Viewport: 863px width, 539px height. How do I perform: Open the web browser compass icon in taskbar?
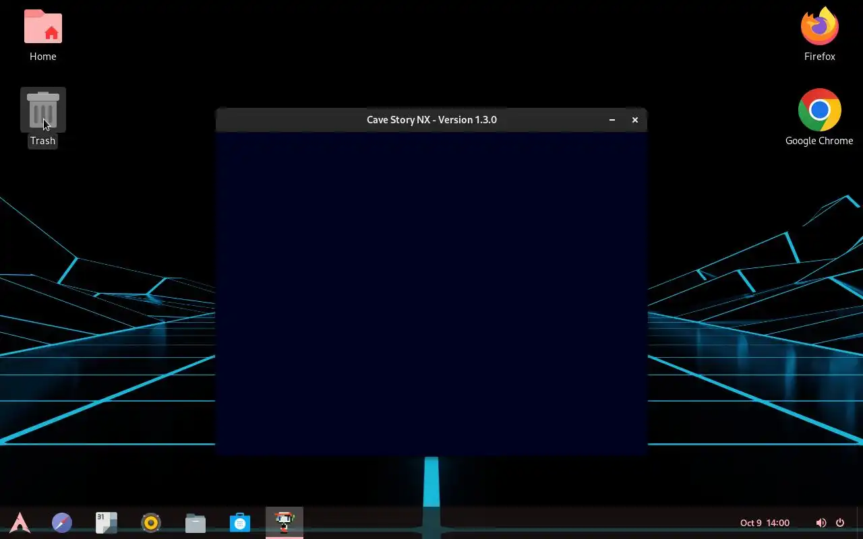[x=62, y=522]
